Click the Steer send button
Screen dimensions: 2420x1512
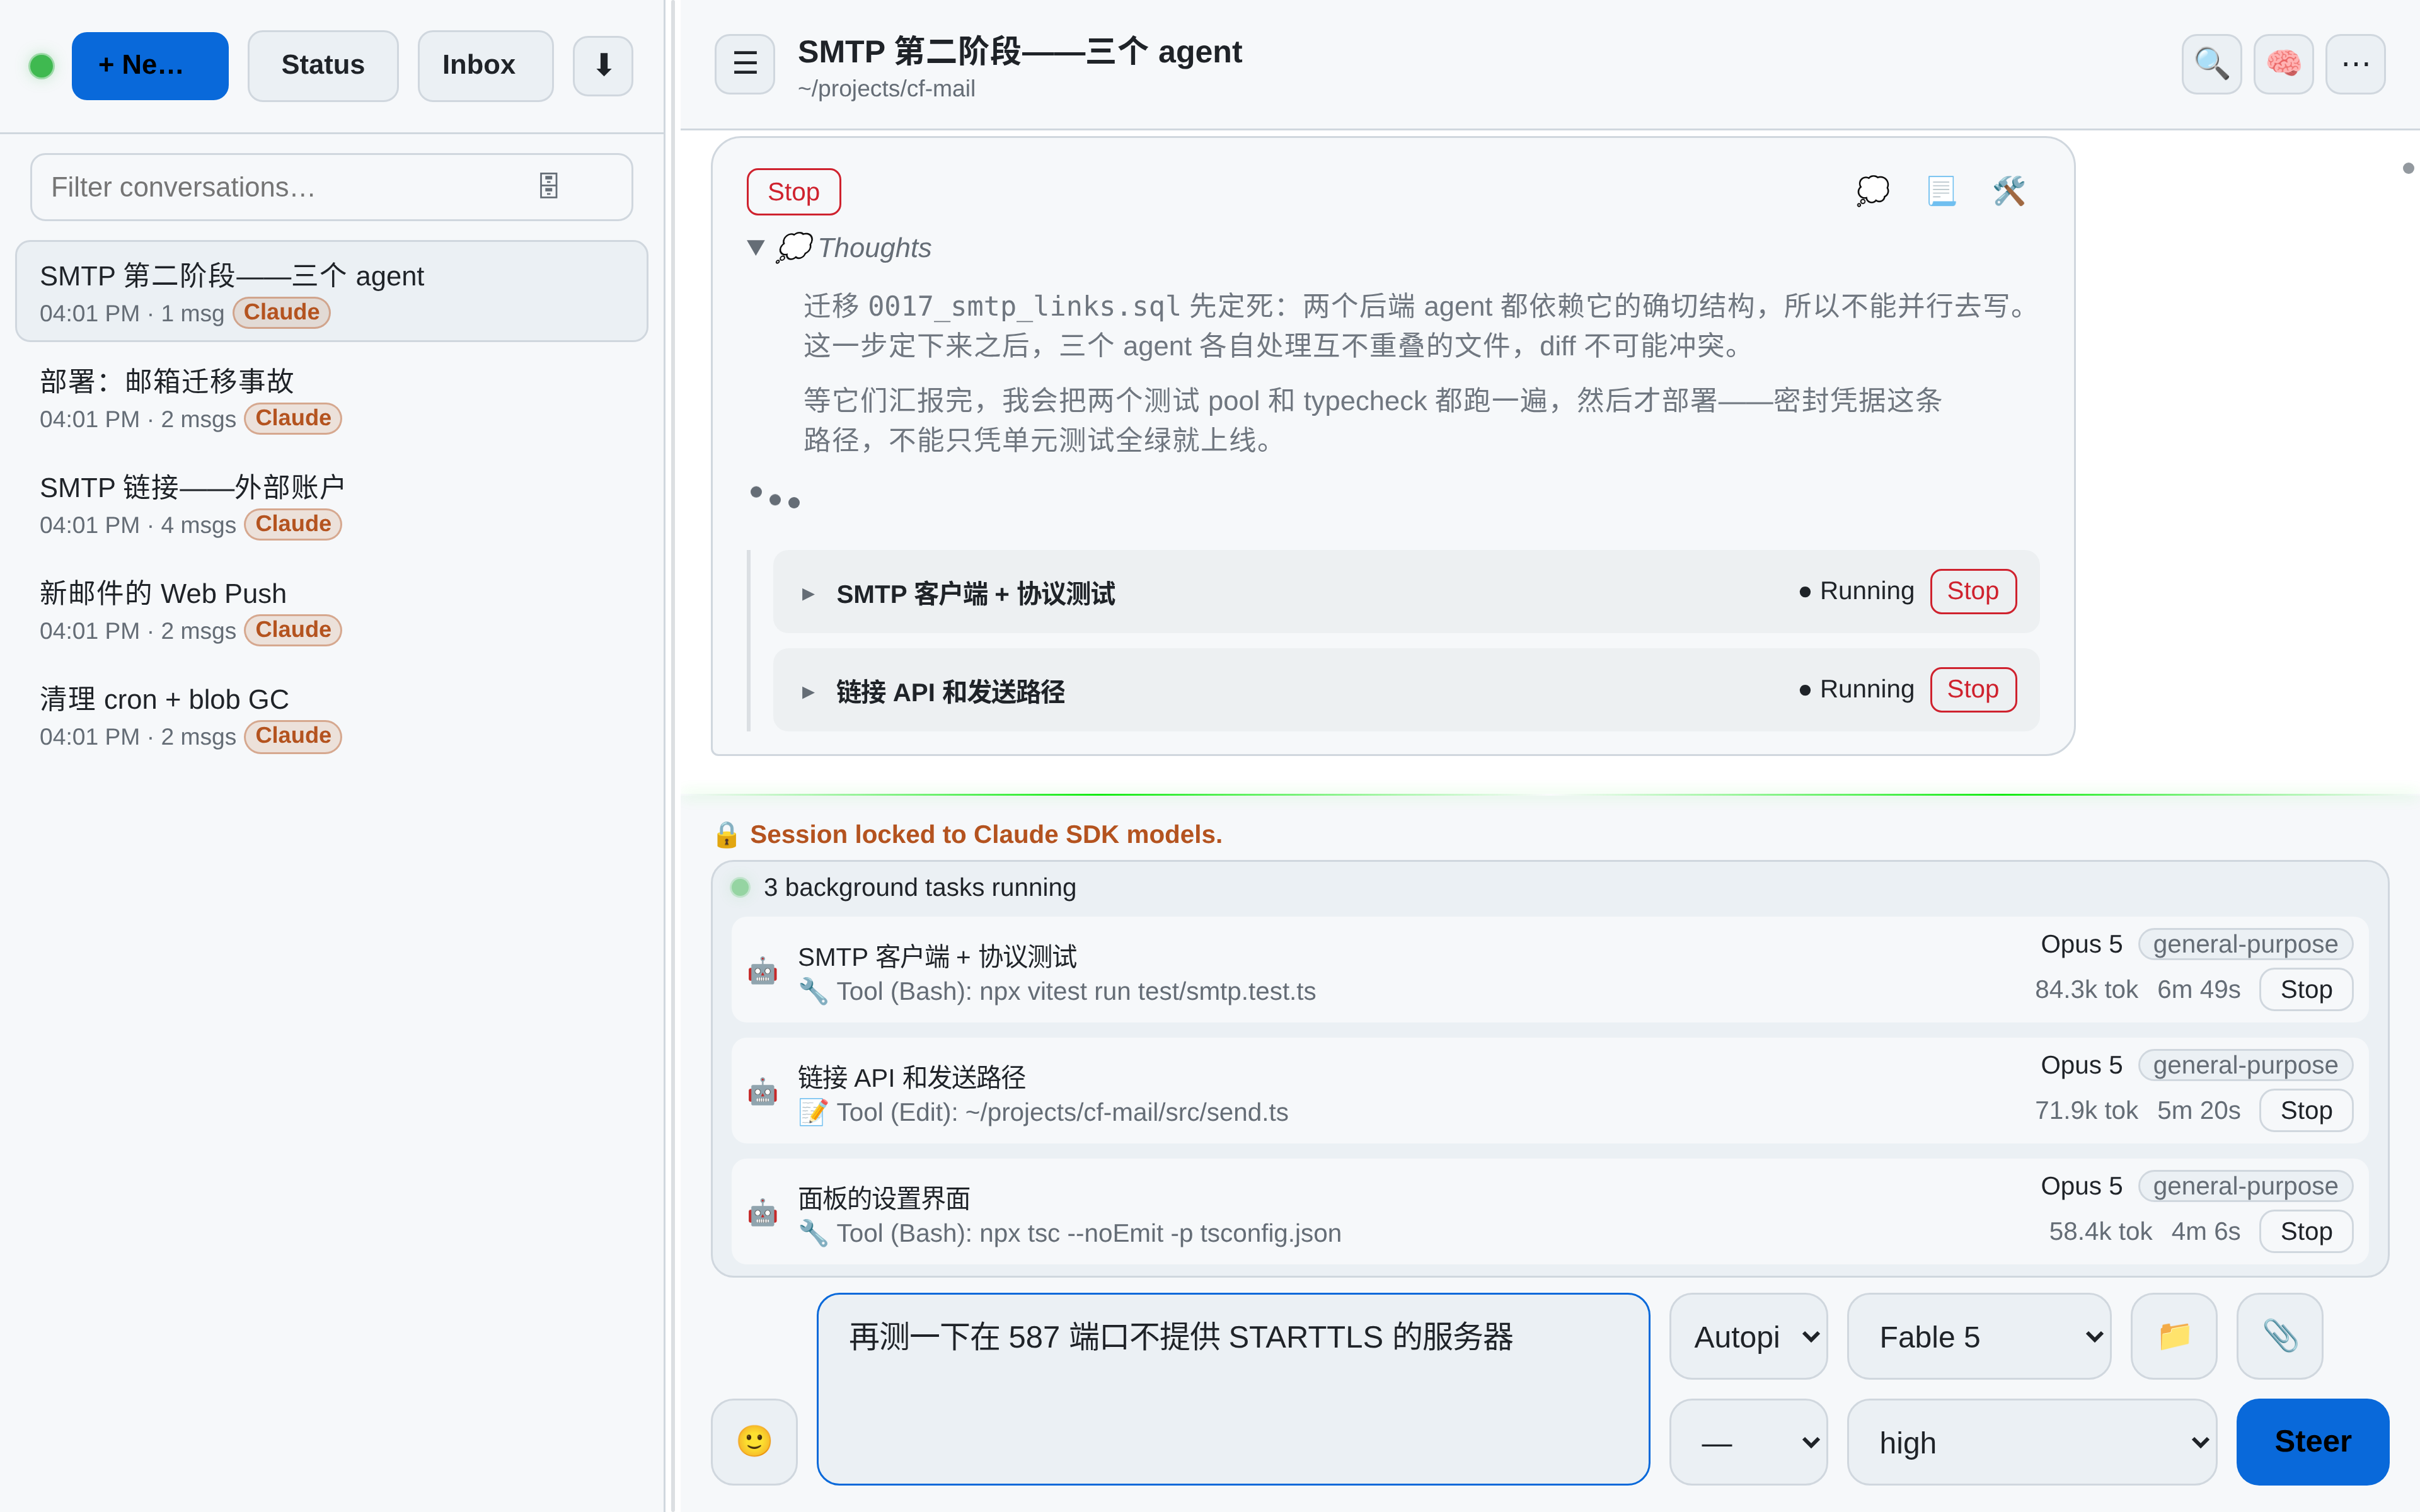click(x=2312, y=1441)
